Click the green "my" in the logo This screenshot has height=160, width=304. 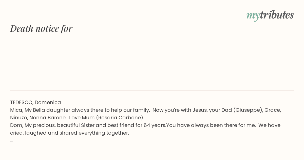click(x=253, y=16)
